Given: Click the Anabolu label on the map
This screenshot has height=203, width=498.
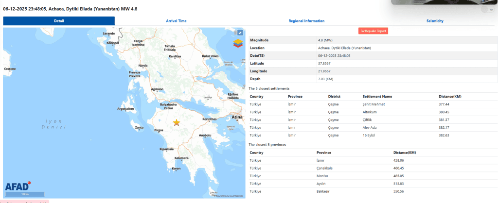Looking at the screenshot, I should pos(205,135).
